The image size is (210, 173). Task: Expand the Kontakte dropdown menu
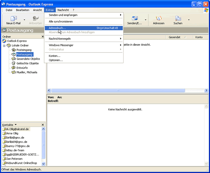15,124
